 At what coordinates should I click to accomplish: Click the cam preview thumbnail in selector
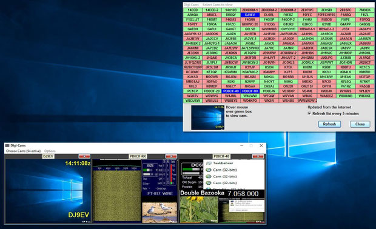[207, 118]
